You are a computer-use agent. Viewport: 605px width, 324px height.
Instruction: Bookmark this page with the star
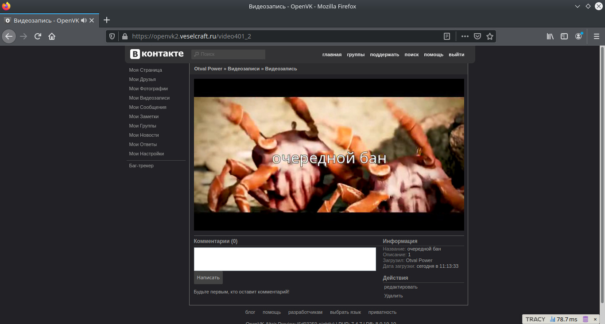[x=490, y=36]
